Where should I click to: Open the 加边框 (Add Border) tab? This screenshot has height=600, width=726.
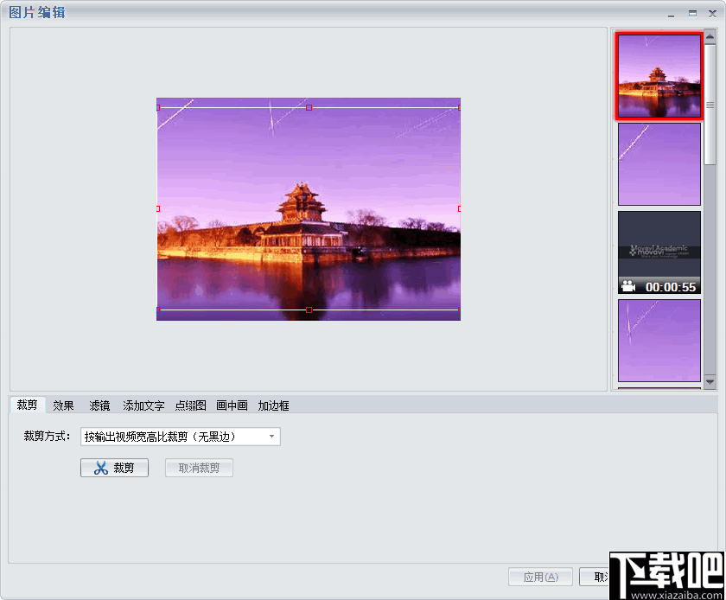point(272,405)
